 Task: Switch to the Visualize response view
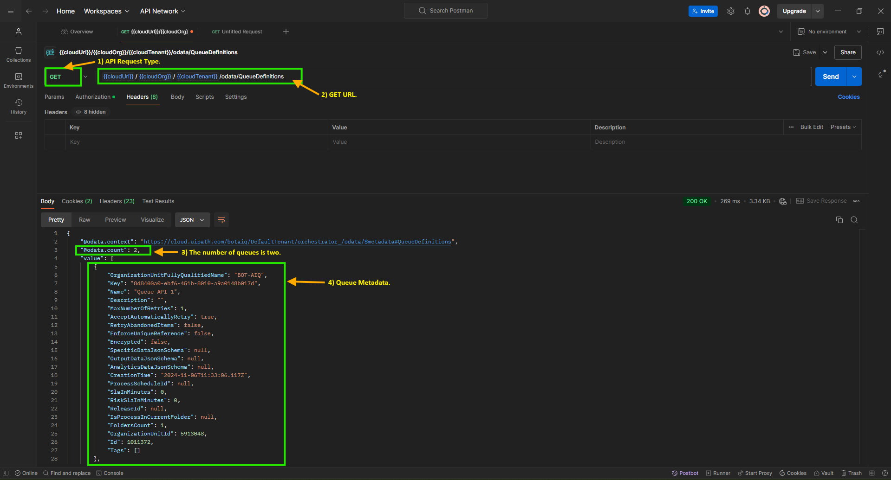tap(153, 220)
